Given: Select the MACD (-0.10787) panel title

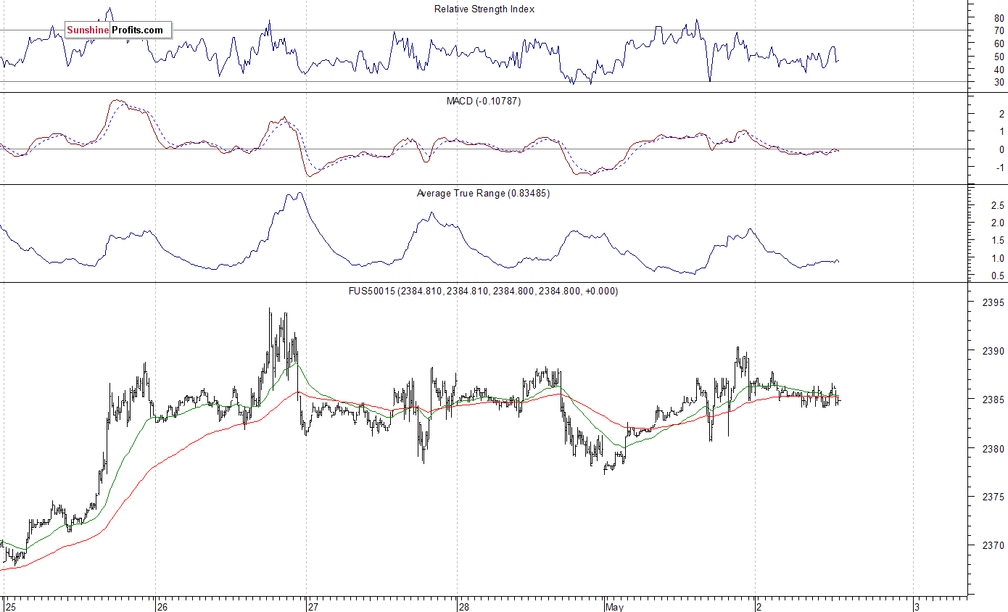Looking at the screenshot, I should point(484,102).
